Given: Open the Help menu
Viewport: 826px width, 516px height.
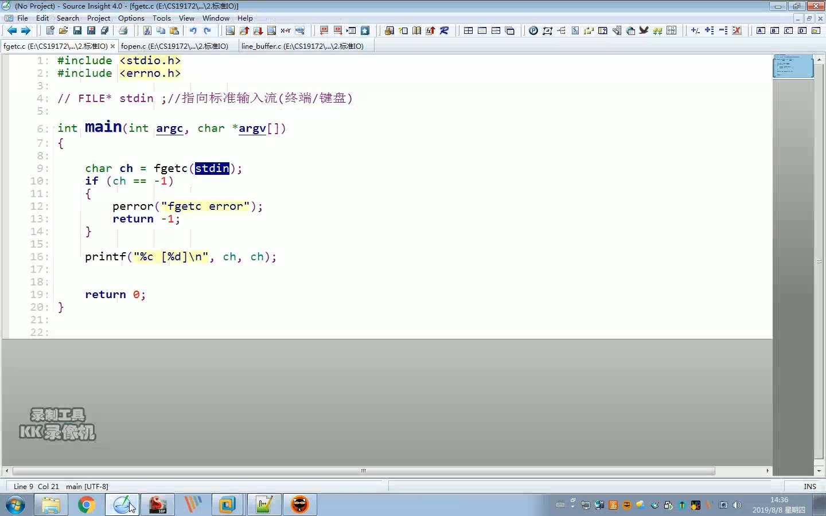Looking at the screenshot, I should [x=245, y=18].
